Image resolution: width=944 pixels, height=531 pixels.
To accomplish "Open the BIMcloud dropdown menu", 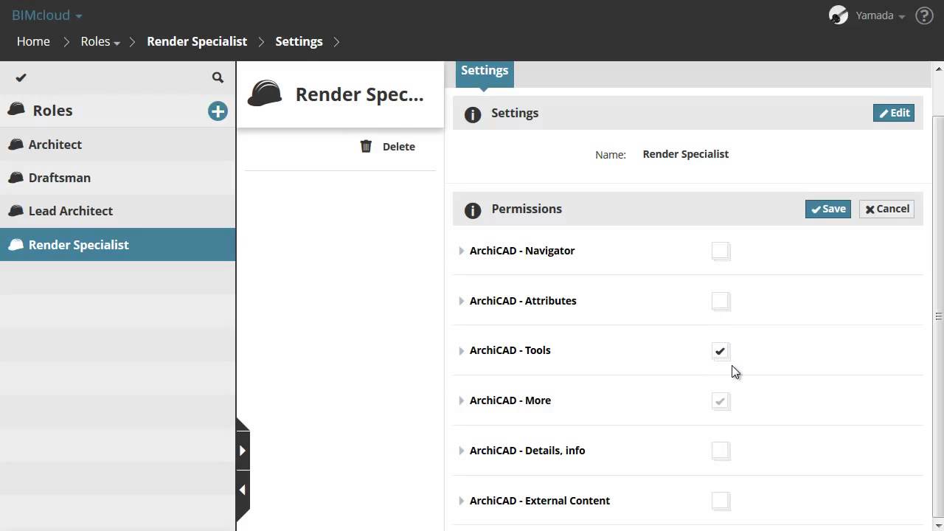I will tap(47, 15).
